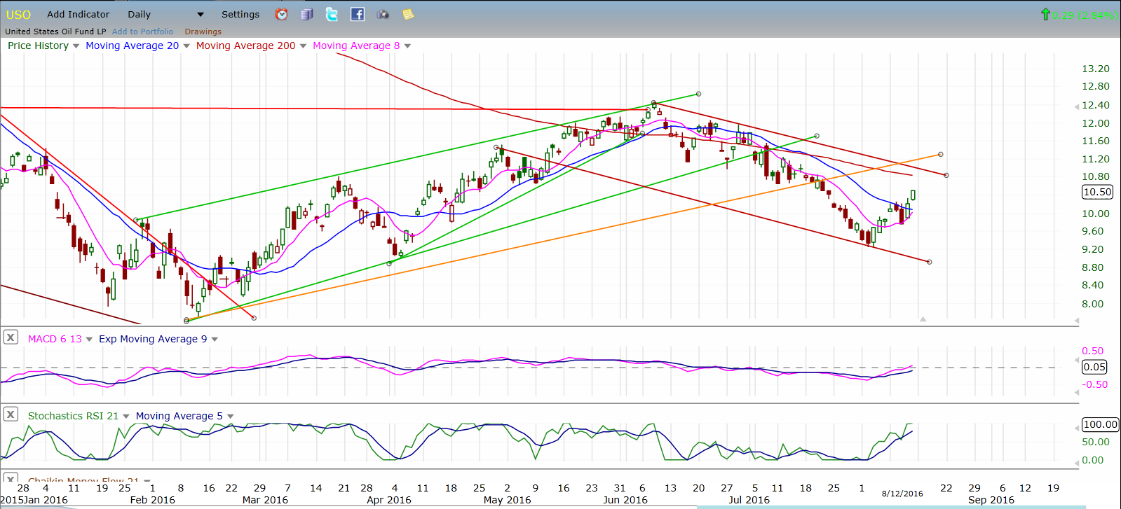The width and height of the screenshot is (1121, 509).
Task: Expand the Exp Moving Average 9 dropdown
Action: (215, 340)
